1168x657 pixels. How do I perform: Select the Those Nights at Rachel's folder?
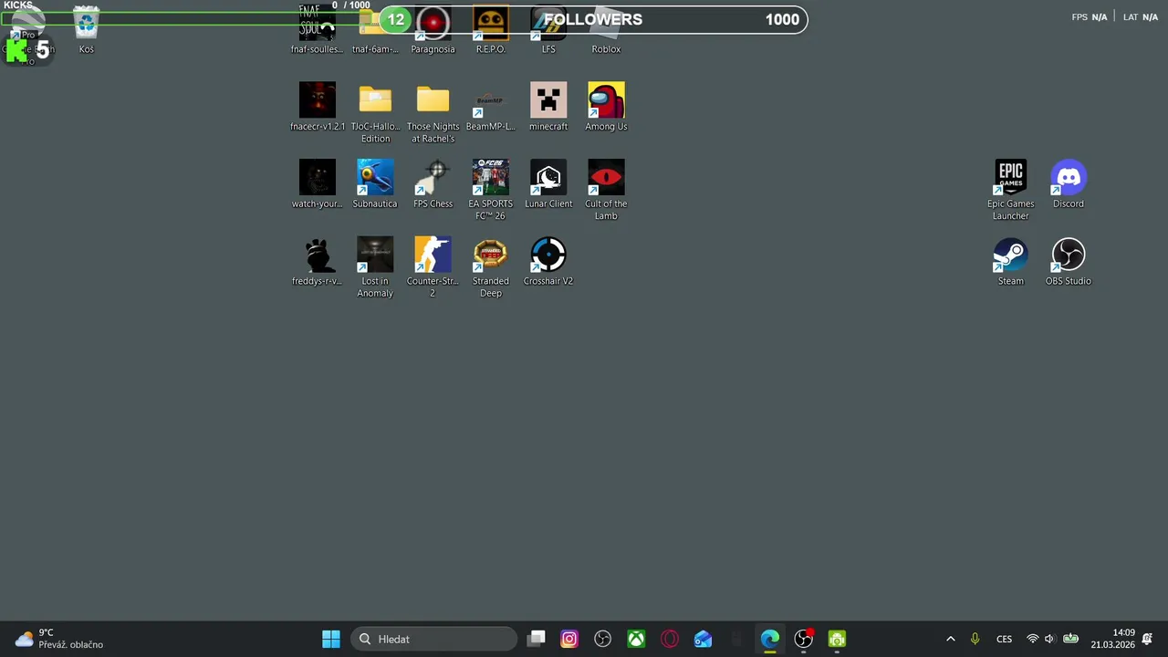point(433,113)
